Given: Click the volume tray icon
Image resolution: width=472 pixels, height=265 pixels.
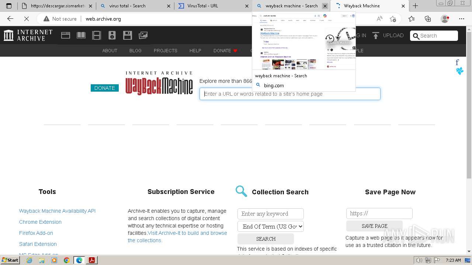Looking at the screenshot, I should pyautogui.click(x=419, y=260).
